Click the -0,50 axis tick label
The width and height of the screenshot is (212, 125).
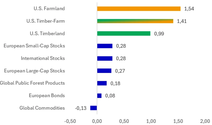pyautogui.click(x=70, y=121)
